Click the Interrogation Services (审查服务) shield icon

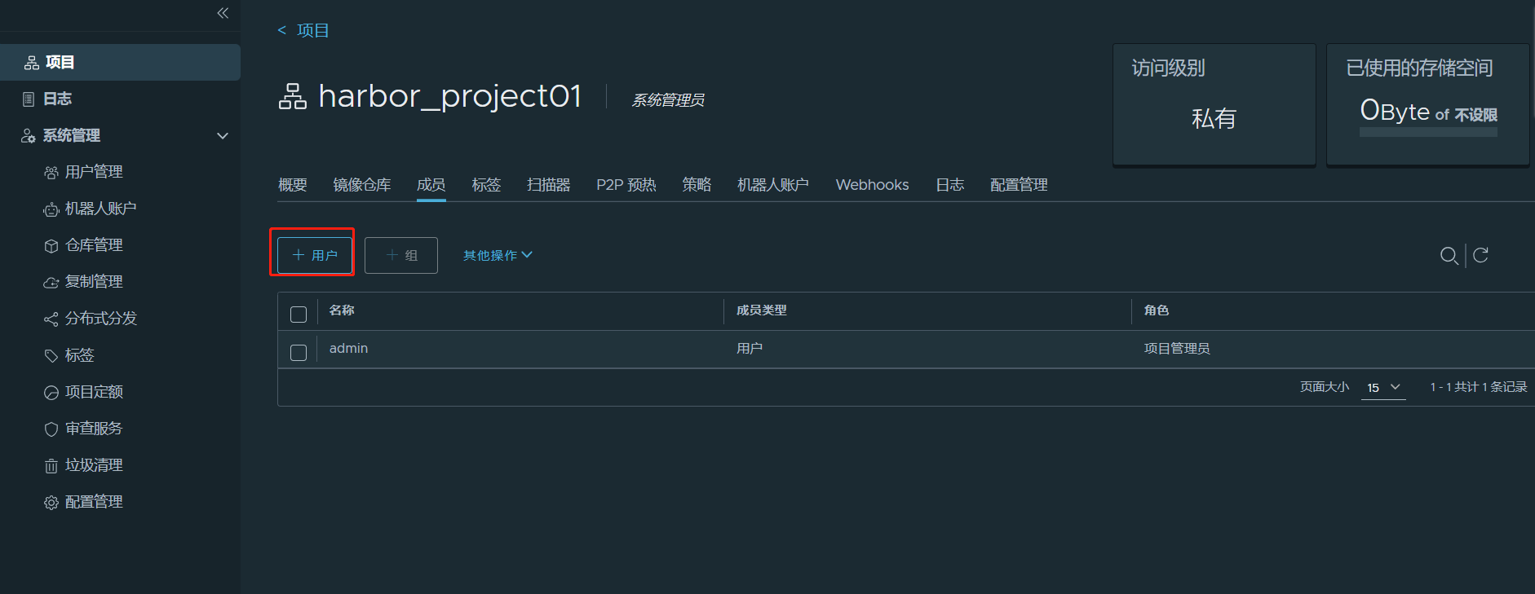click(51, 429)
